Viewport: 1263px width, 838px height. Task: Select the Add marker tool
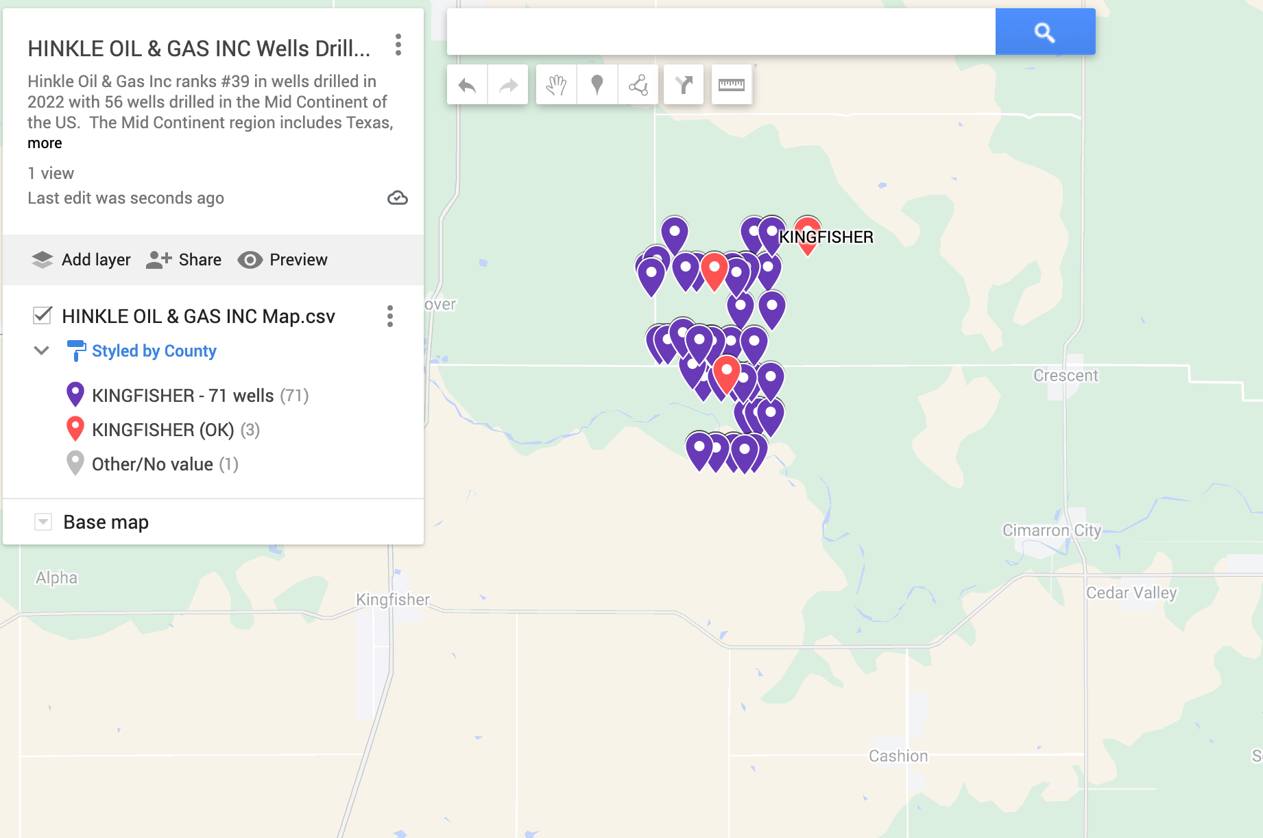point(597,84)
